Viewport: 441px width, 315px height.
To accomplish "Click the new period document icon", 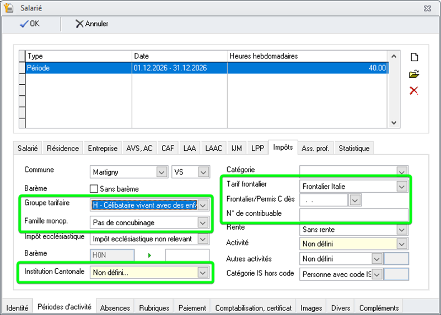I will point(413,57).
